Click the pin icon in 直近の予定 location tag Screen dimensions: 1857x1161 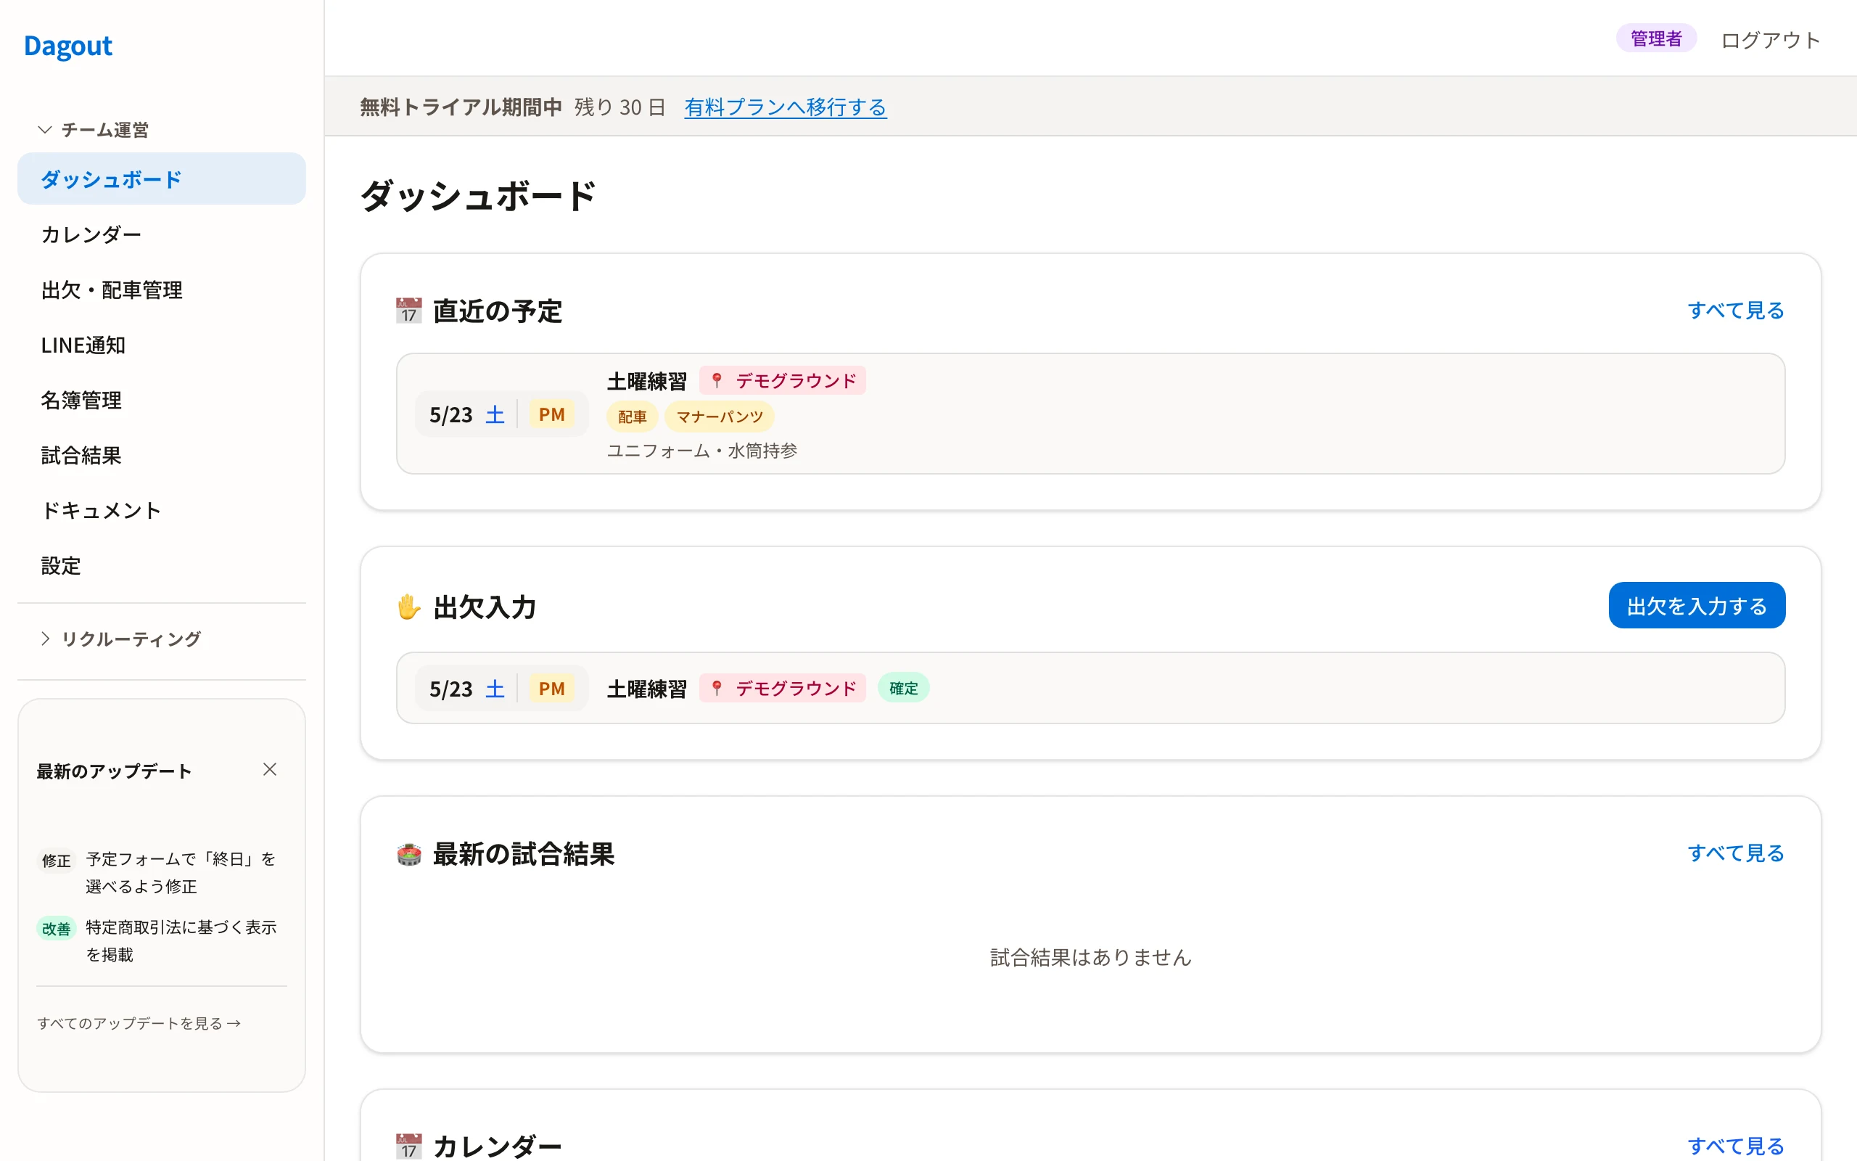tap(717, 381)
